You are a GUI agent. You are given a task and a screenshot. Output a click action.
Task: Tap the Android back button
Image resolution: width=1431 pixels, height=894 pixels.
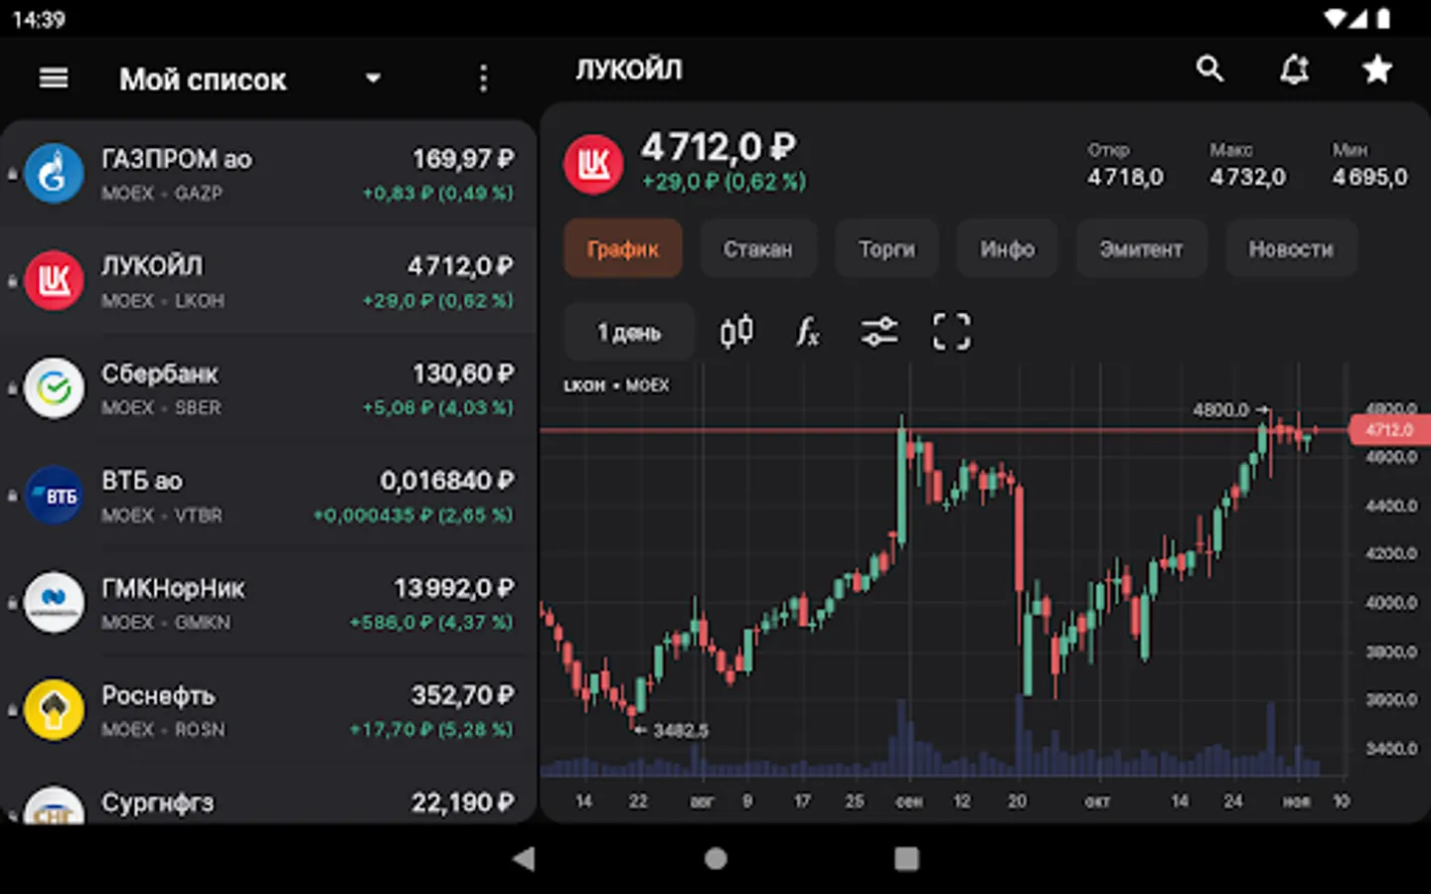[x=525, y=858]
